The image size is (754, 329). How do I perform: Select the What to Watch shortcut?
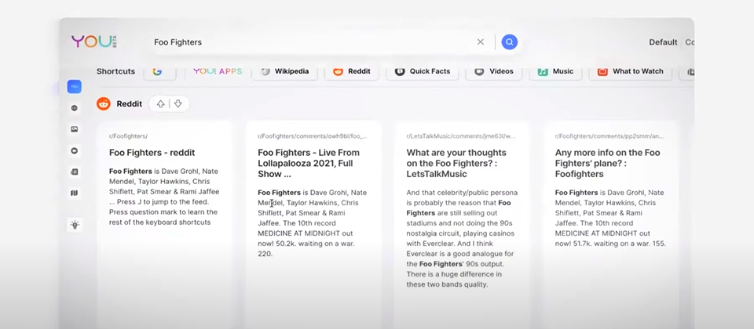(x=630, y=71)
